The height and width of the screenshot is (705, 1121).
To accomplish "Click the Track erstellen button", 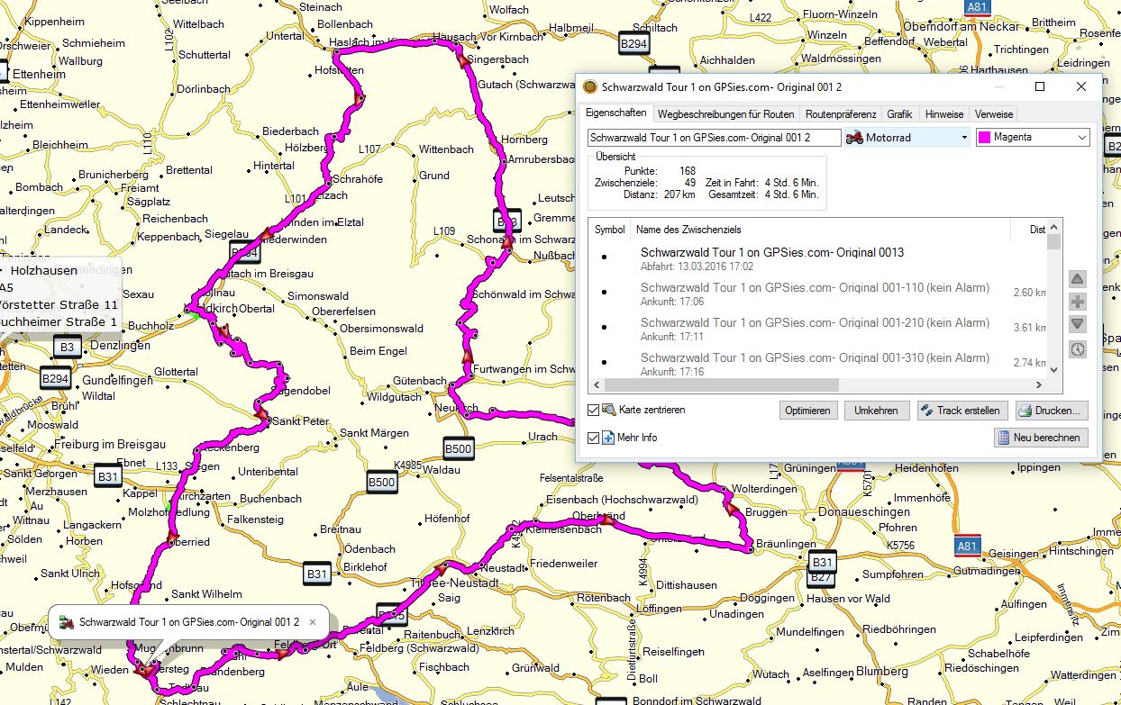I will click(x=962, y=411).
